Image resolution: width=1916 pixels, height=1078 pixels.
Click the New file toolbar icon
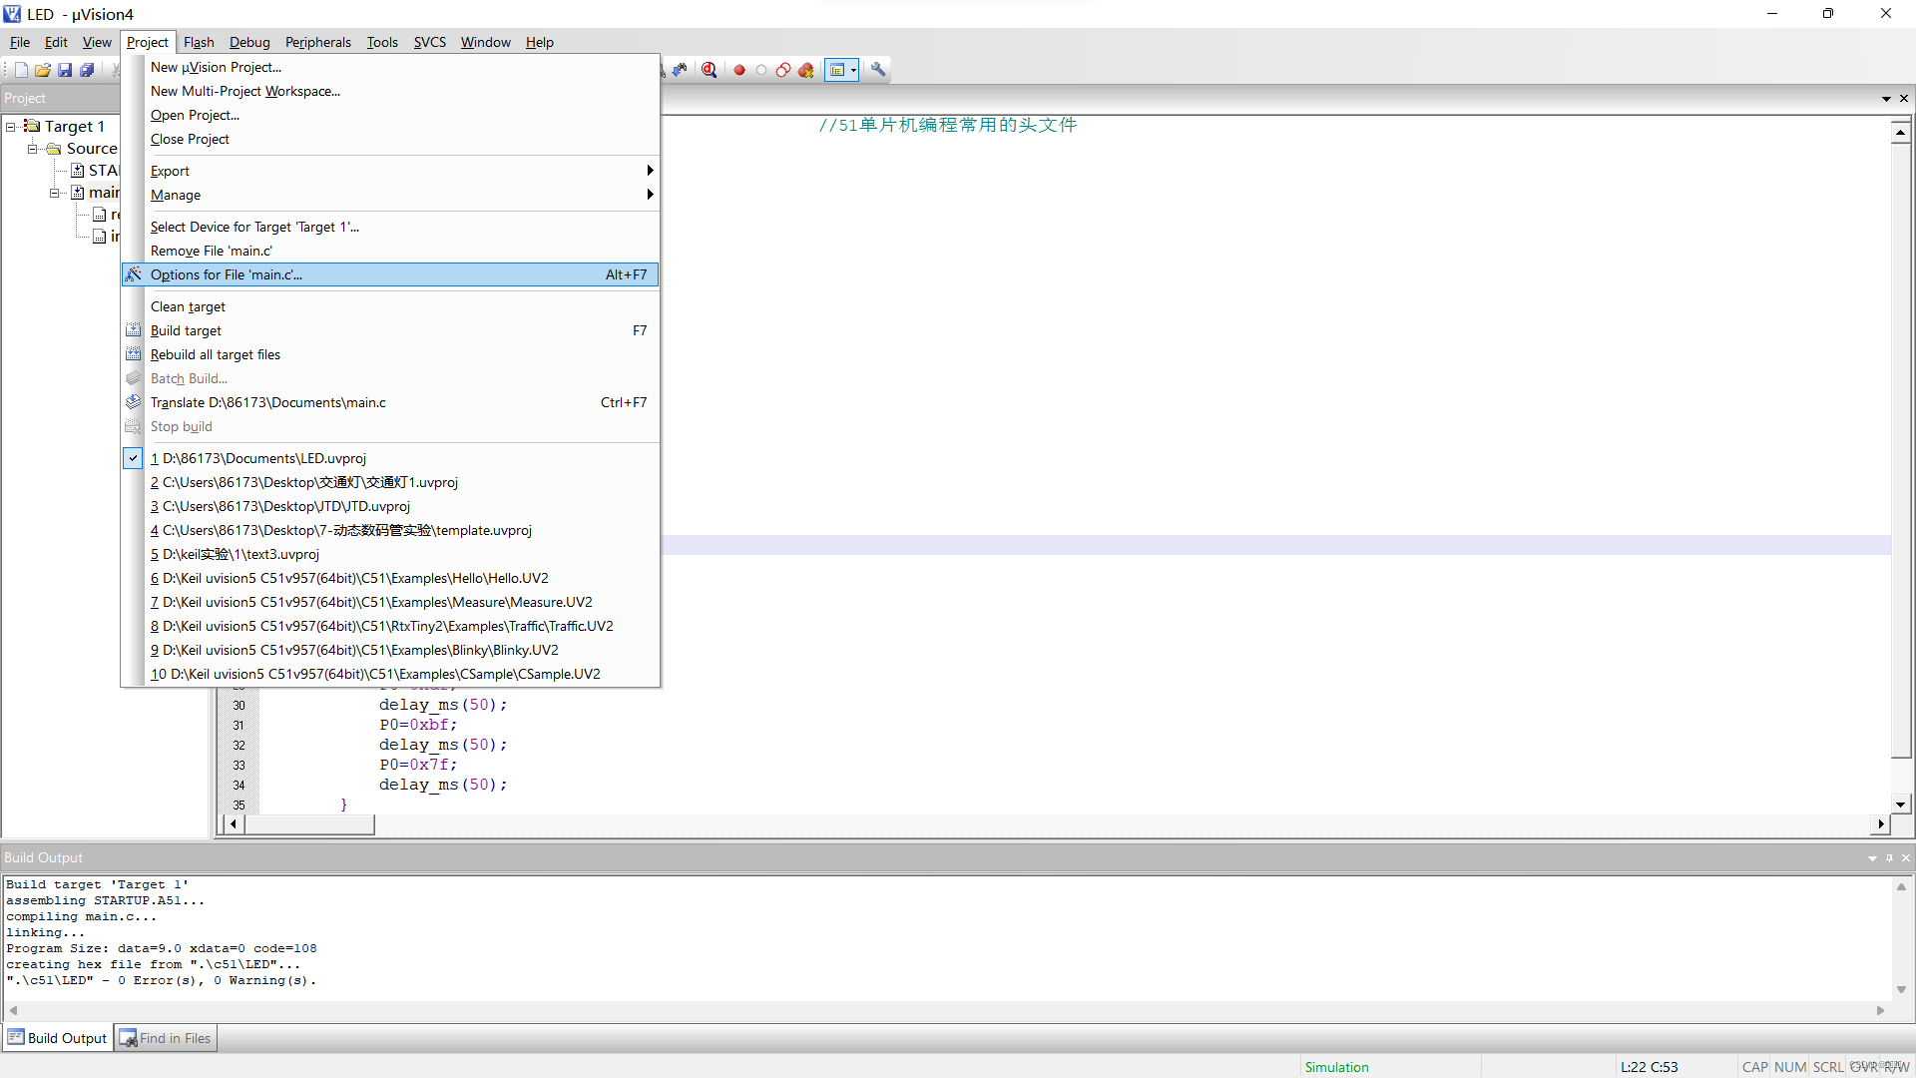pos(21,70)
